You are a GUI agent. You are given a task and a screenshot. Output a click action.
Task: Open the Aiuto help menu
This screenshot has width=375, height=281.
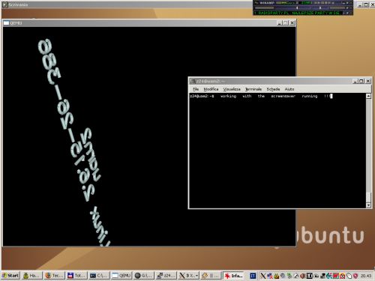coord(289,89)
